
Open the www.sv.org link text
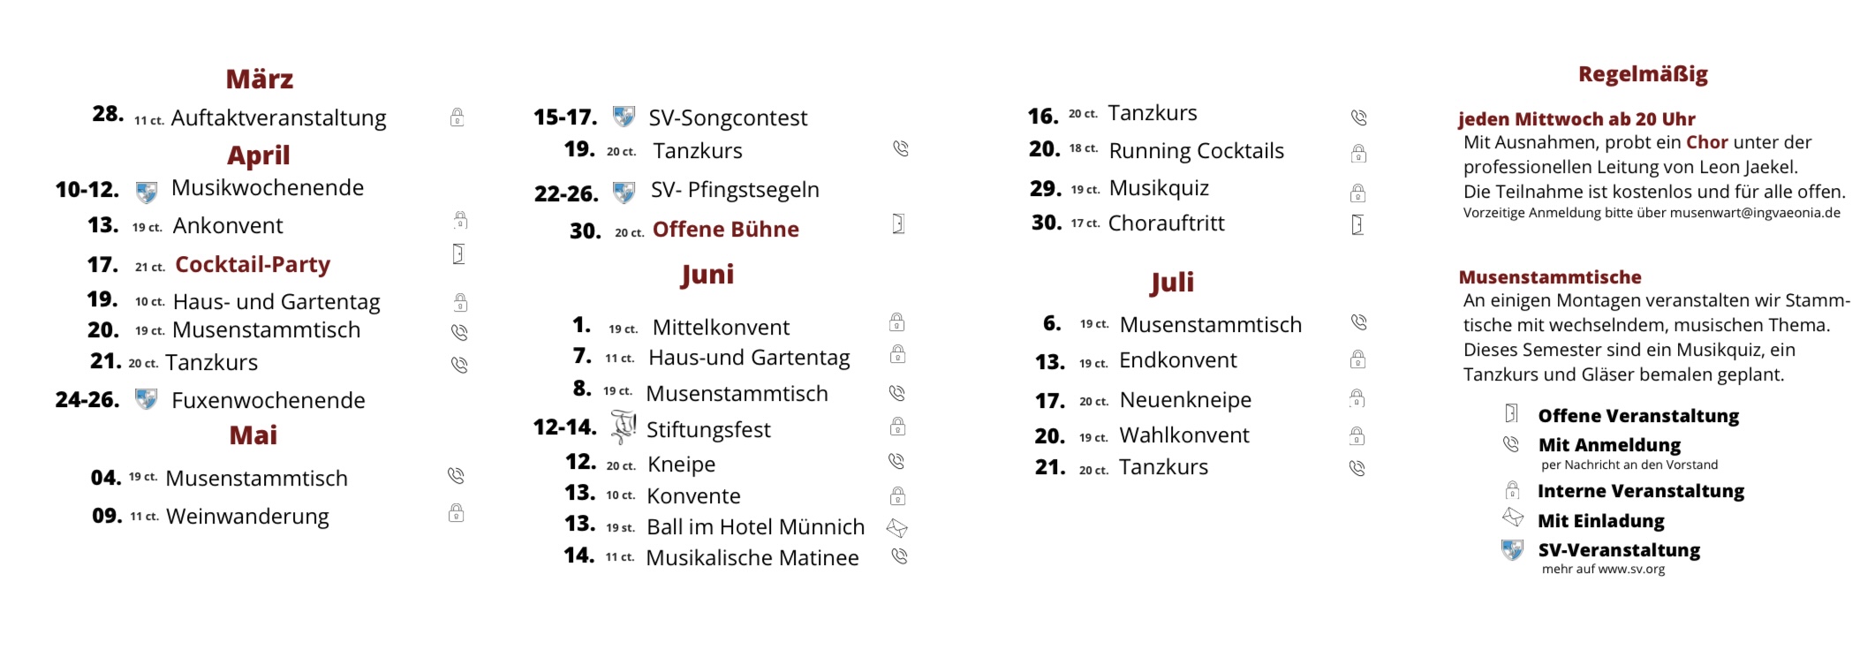(1631, 570)
